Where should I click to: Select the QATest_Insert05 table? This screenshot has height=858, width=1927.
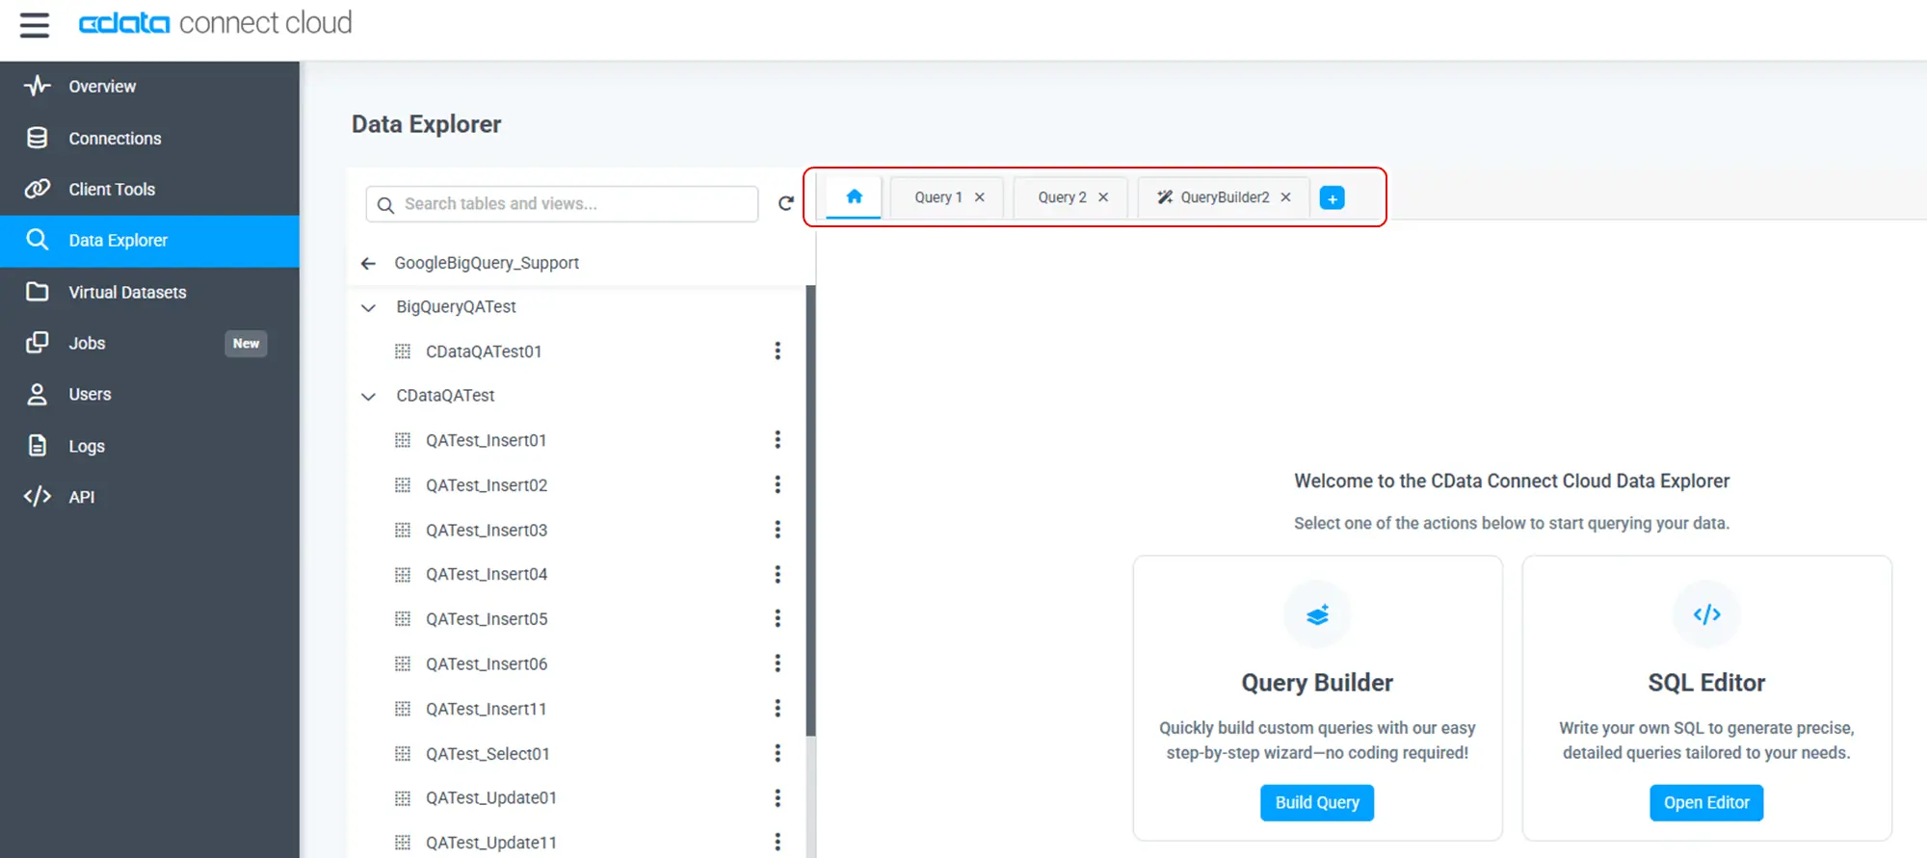(x=487, y=619)
